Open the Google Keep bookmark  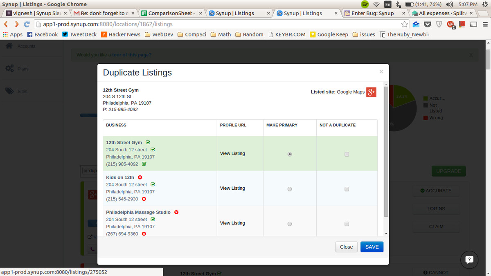coord(329,34)
